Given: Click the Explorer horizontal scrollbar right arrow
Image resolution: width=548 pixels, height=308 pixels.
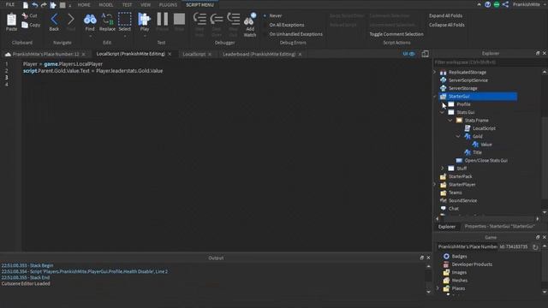Looking at the screenshot, I should click(x=538, y=219).
